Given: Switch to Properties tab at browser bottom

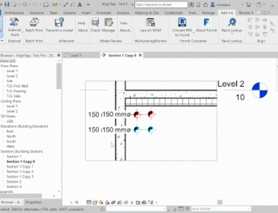Looking at the screenshot, I should click(x=33, y=202).
